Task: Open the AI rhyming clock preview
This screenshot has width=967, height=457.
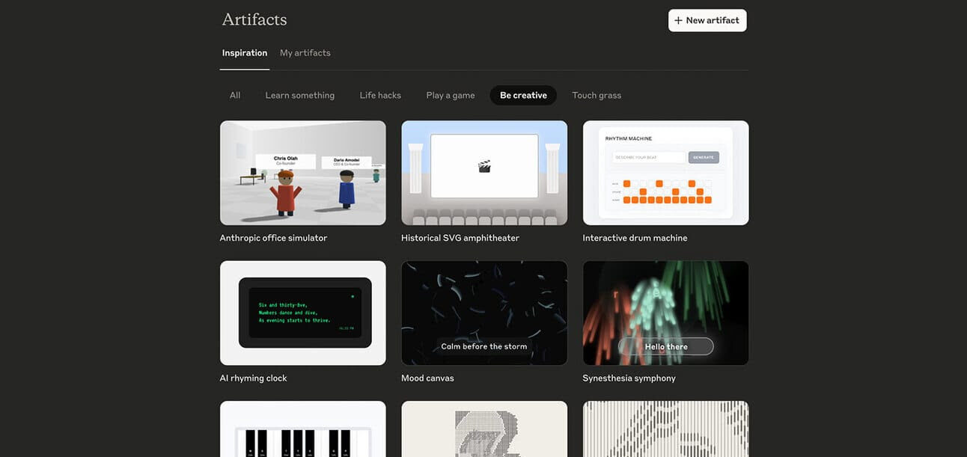Action: click(x=303, y=313)
